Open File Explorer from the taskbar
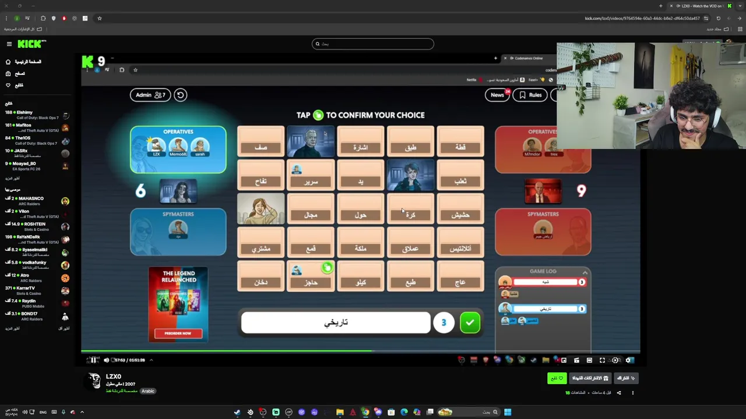 pyautogui.click(x=340, y=412)
